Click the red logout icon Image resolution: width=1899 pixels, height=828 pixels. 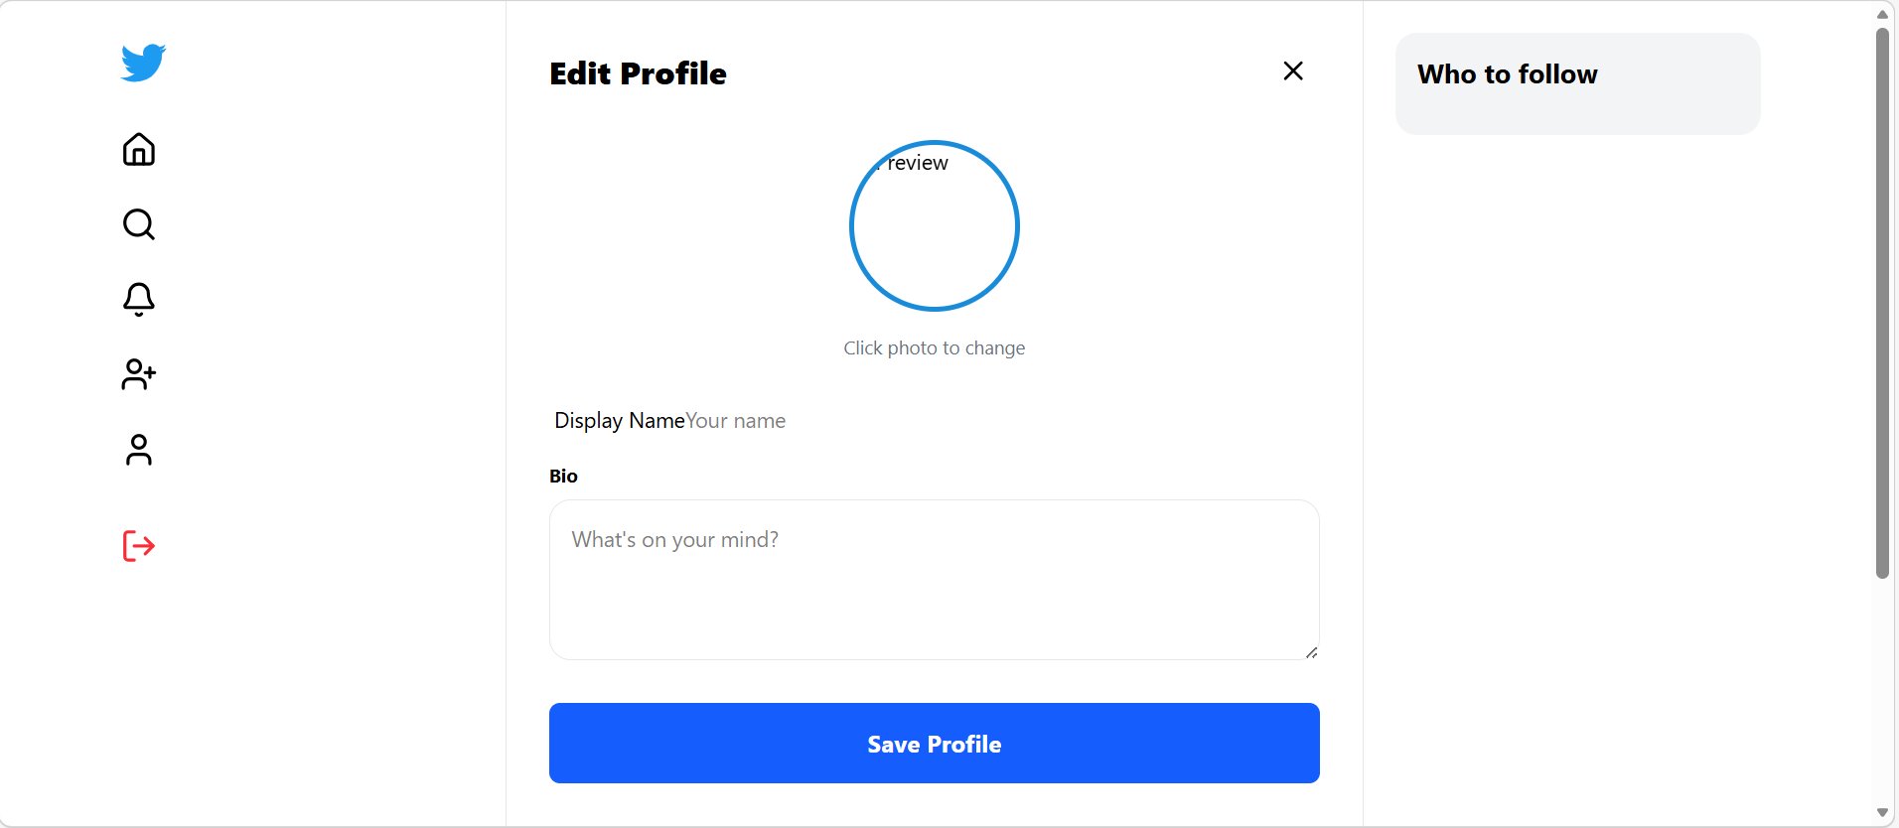[x=139, y=546]
